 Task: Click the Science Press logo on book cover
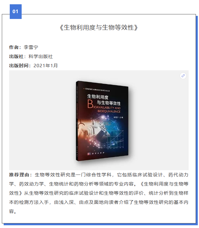tap(96, 153)
